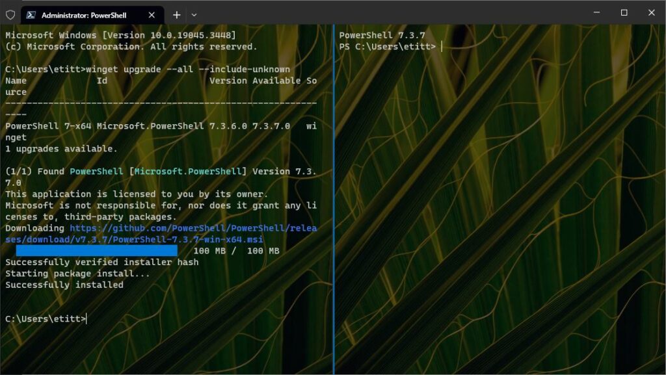Maximize the Terminal window
This screenshot has width=666, height=375.
coord(624,13)
